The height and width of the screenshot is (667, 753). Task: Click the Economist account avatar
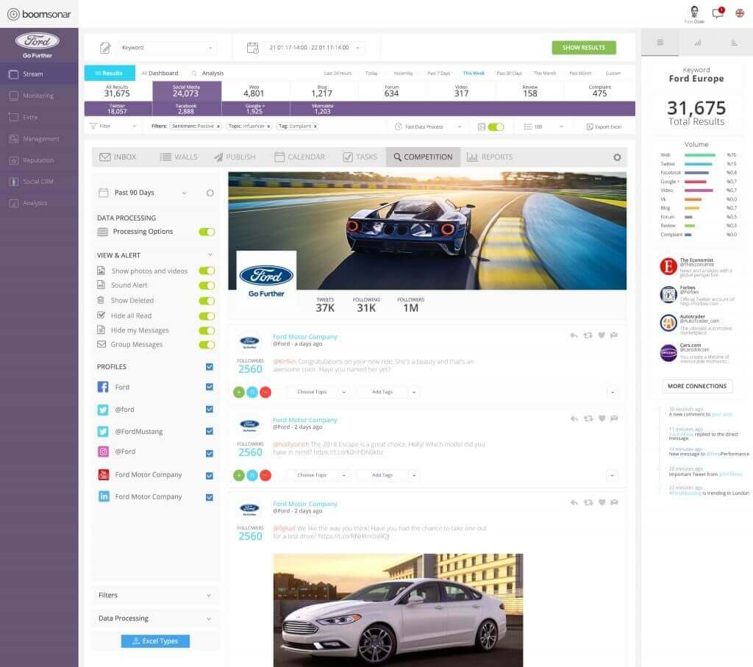click(668, 266)
